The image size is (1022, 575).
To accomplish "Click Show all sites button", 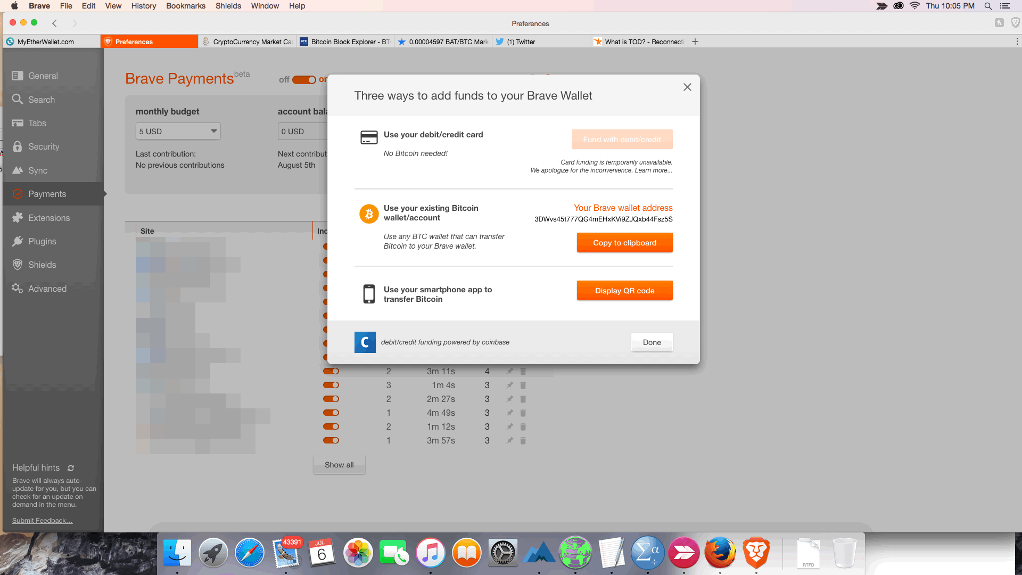I will click(339, 465).
